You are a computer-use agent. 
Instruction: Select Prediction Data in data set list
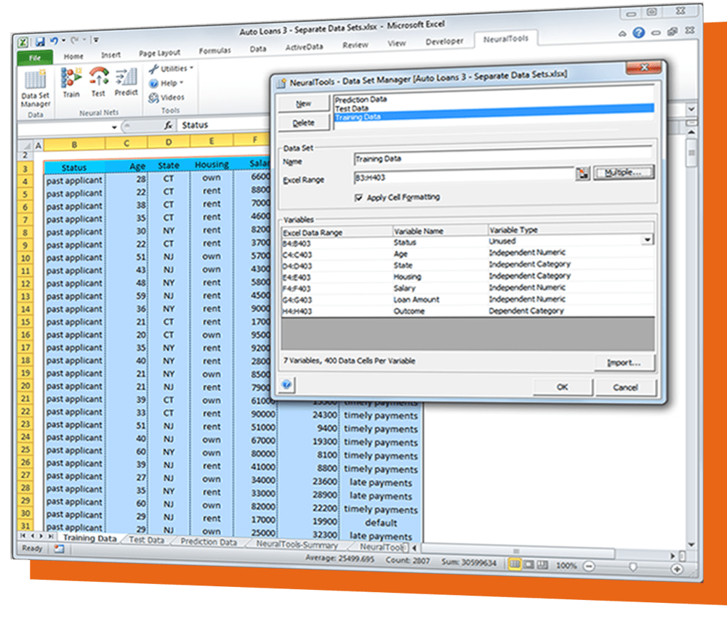click(x=361, y=100)
